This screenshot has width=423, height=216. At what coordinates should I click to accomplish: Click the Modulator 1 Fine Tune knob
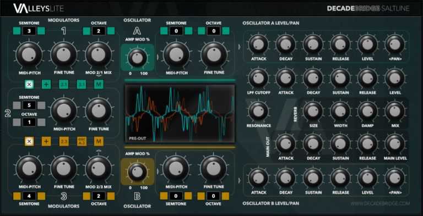pyautogui.click(x=64, y=54)
